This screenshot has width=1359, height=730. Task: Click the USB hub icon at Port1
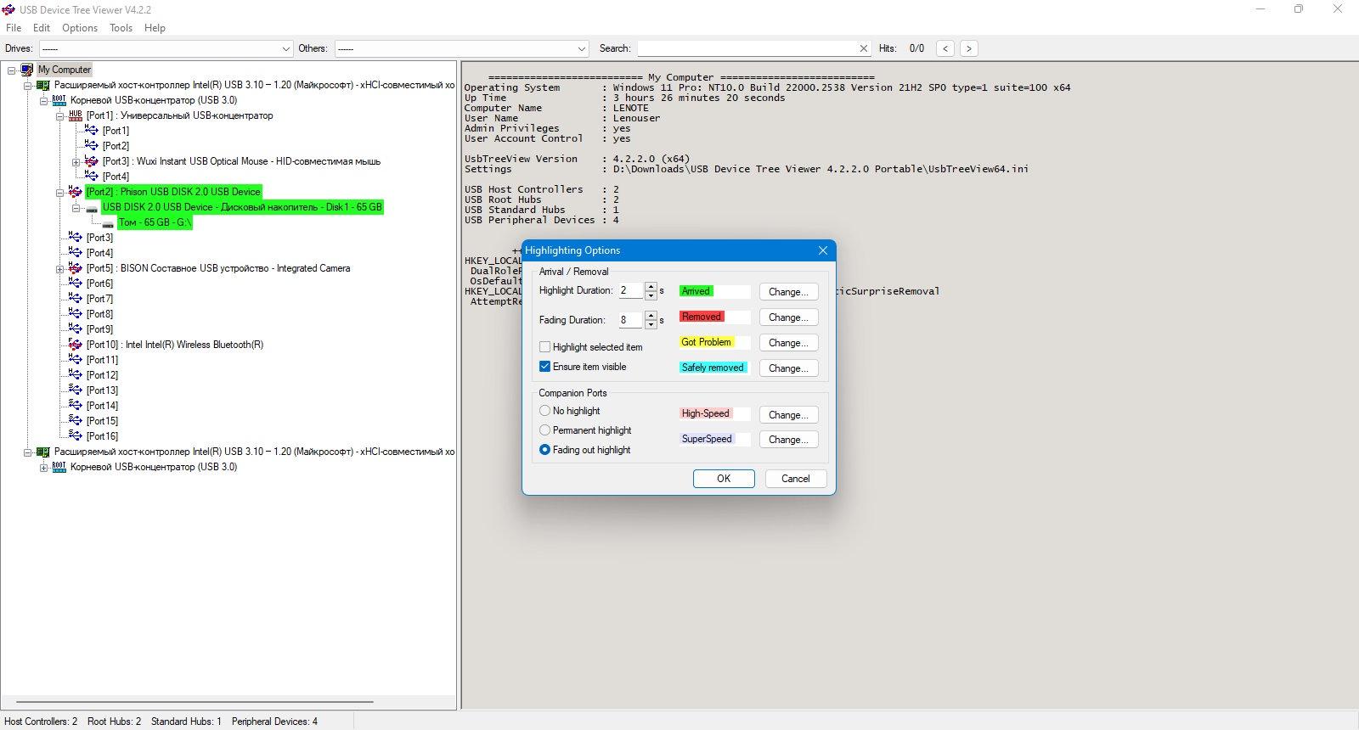(x=76, y=115)
